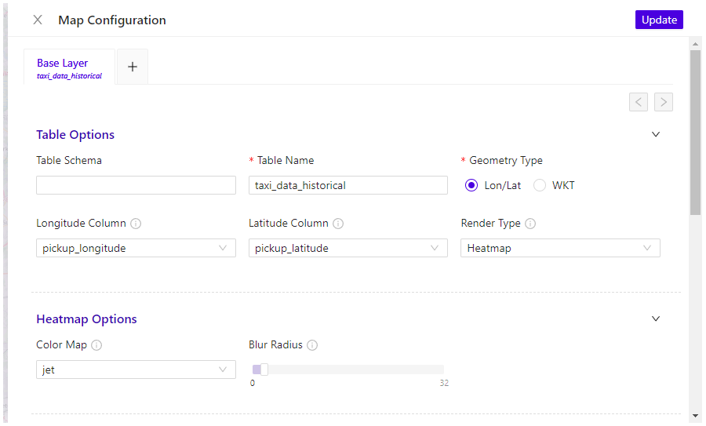The image size is (706, 426).
Task: Click the Update button
Action: point(659,20)
